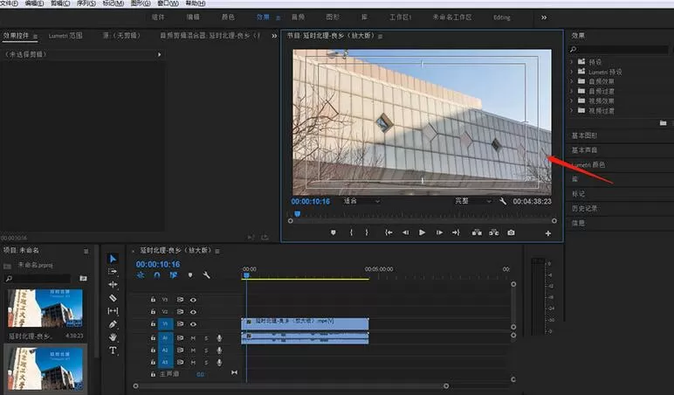Open the 编辑 menu

click(x=34, y=3)
